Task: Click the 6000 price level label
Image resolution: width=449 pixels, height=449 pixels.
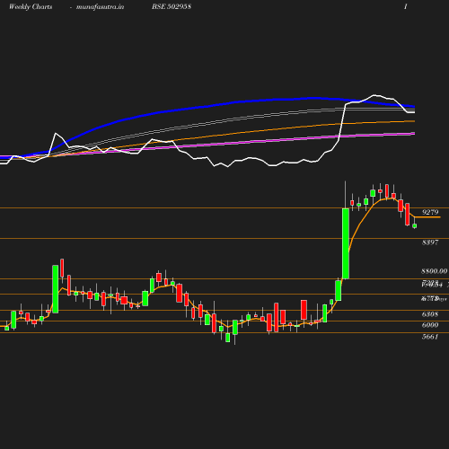Action: 430,325
